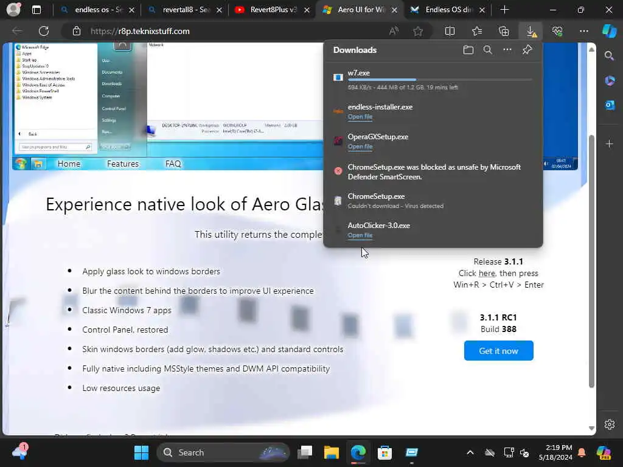Click FAQ in site navigation
The width and height of the screenshot is (623, 467).
(173, 164)
